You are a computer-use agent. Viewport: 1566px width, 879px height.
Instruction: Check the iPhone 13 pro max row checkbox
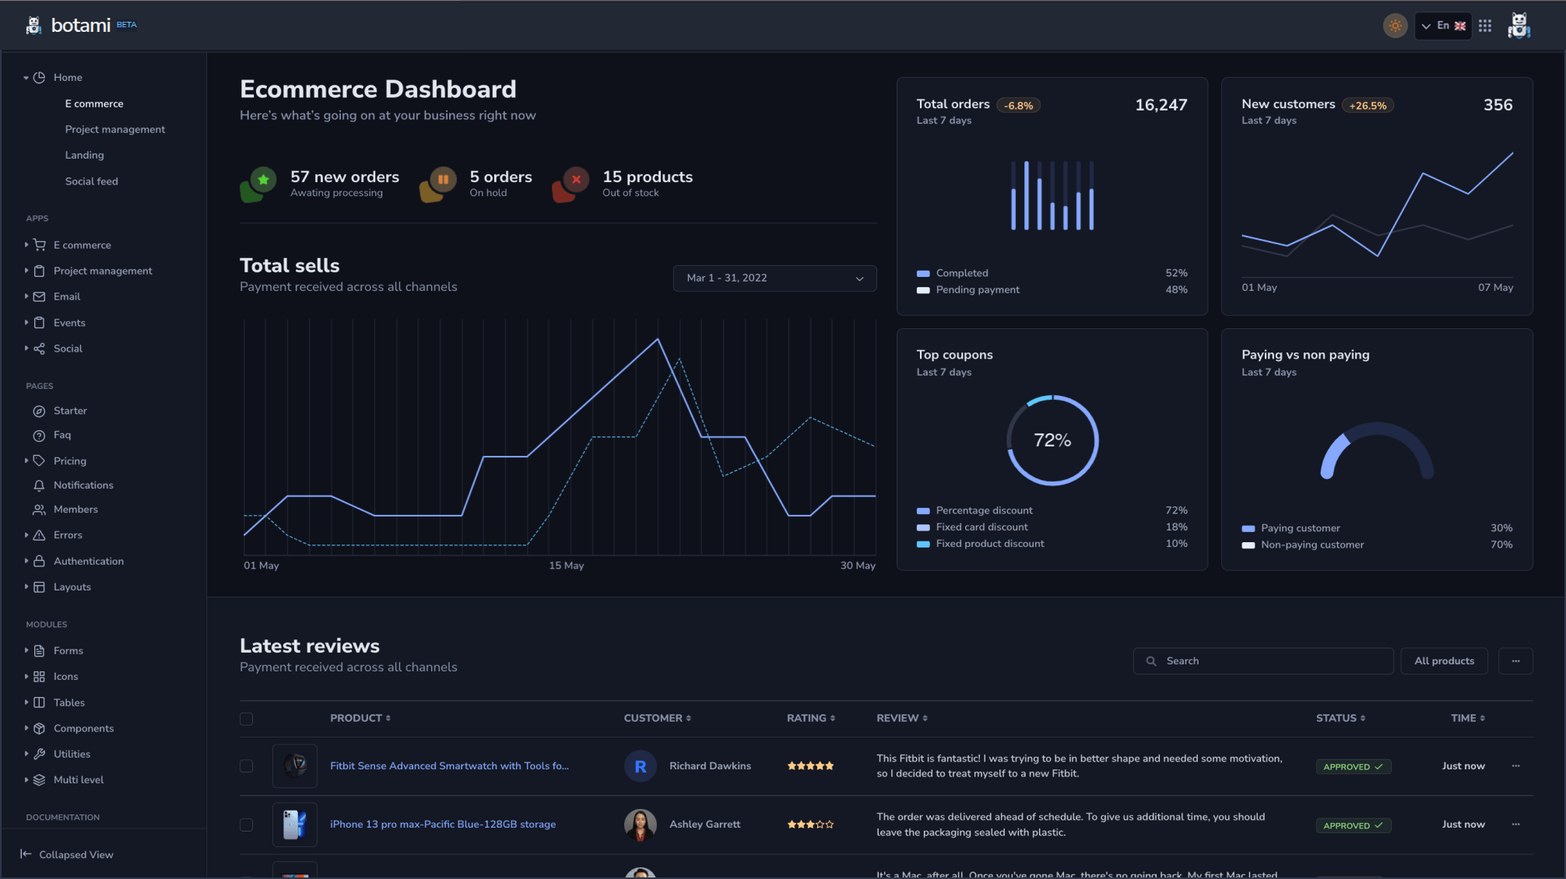(x=247, y=825)
